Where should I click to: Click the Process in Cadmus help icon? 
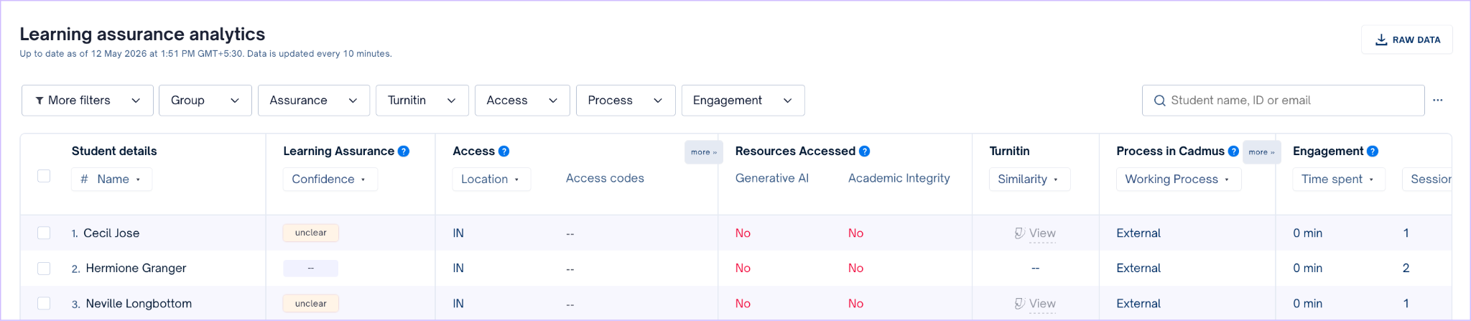pyautogui.click(x=1233, y=151)
